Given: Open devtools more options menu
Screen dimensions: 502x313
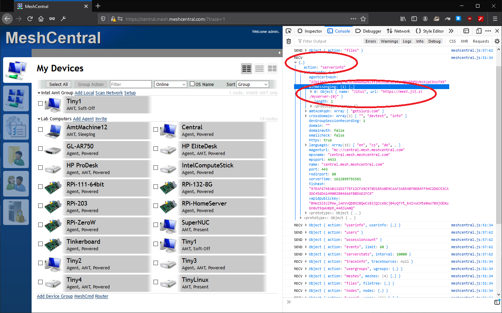Looking at the screenshot, I should pyautogui.click(x=488, y=31).
